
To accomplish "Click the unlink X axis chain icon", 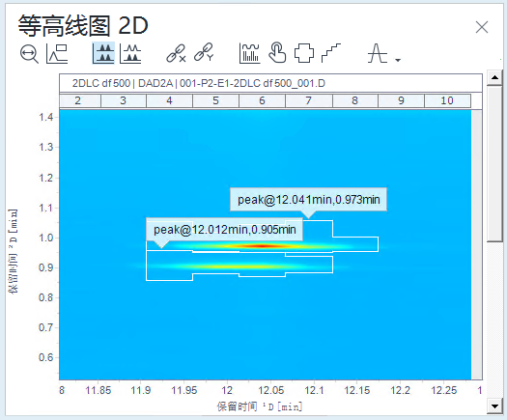I will pos(176,53).
